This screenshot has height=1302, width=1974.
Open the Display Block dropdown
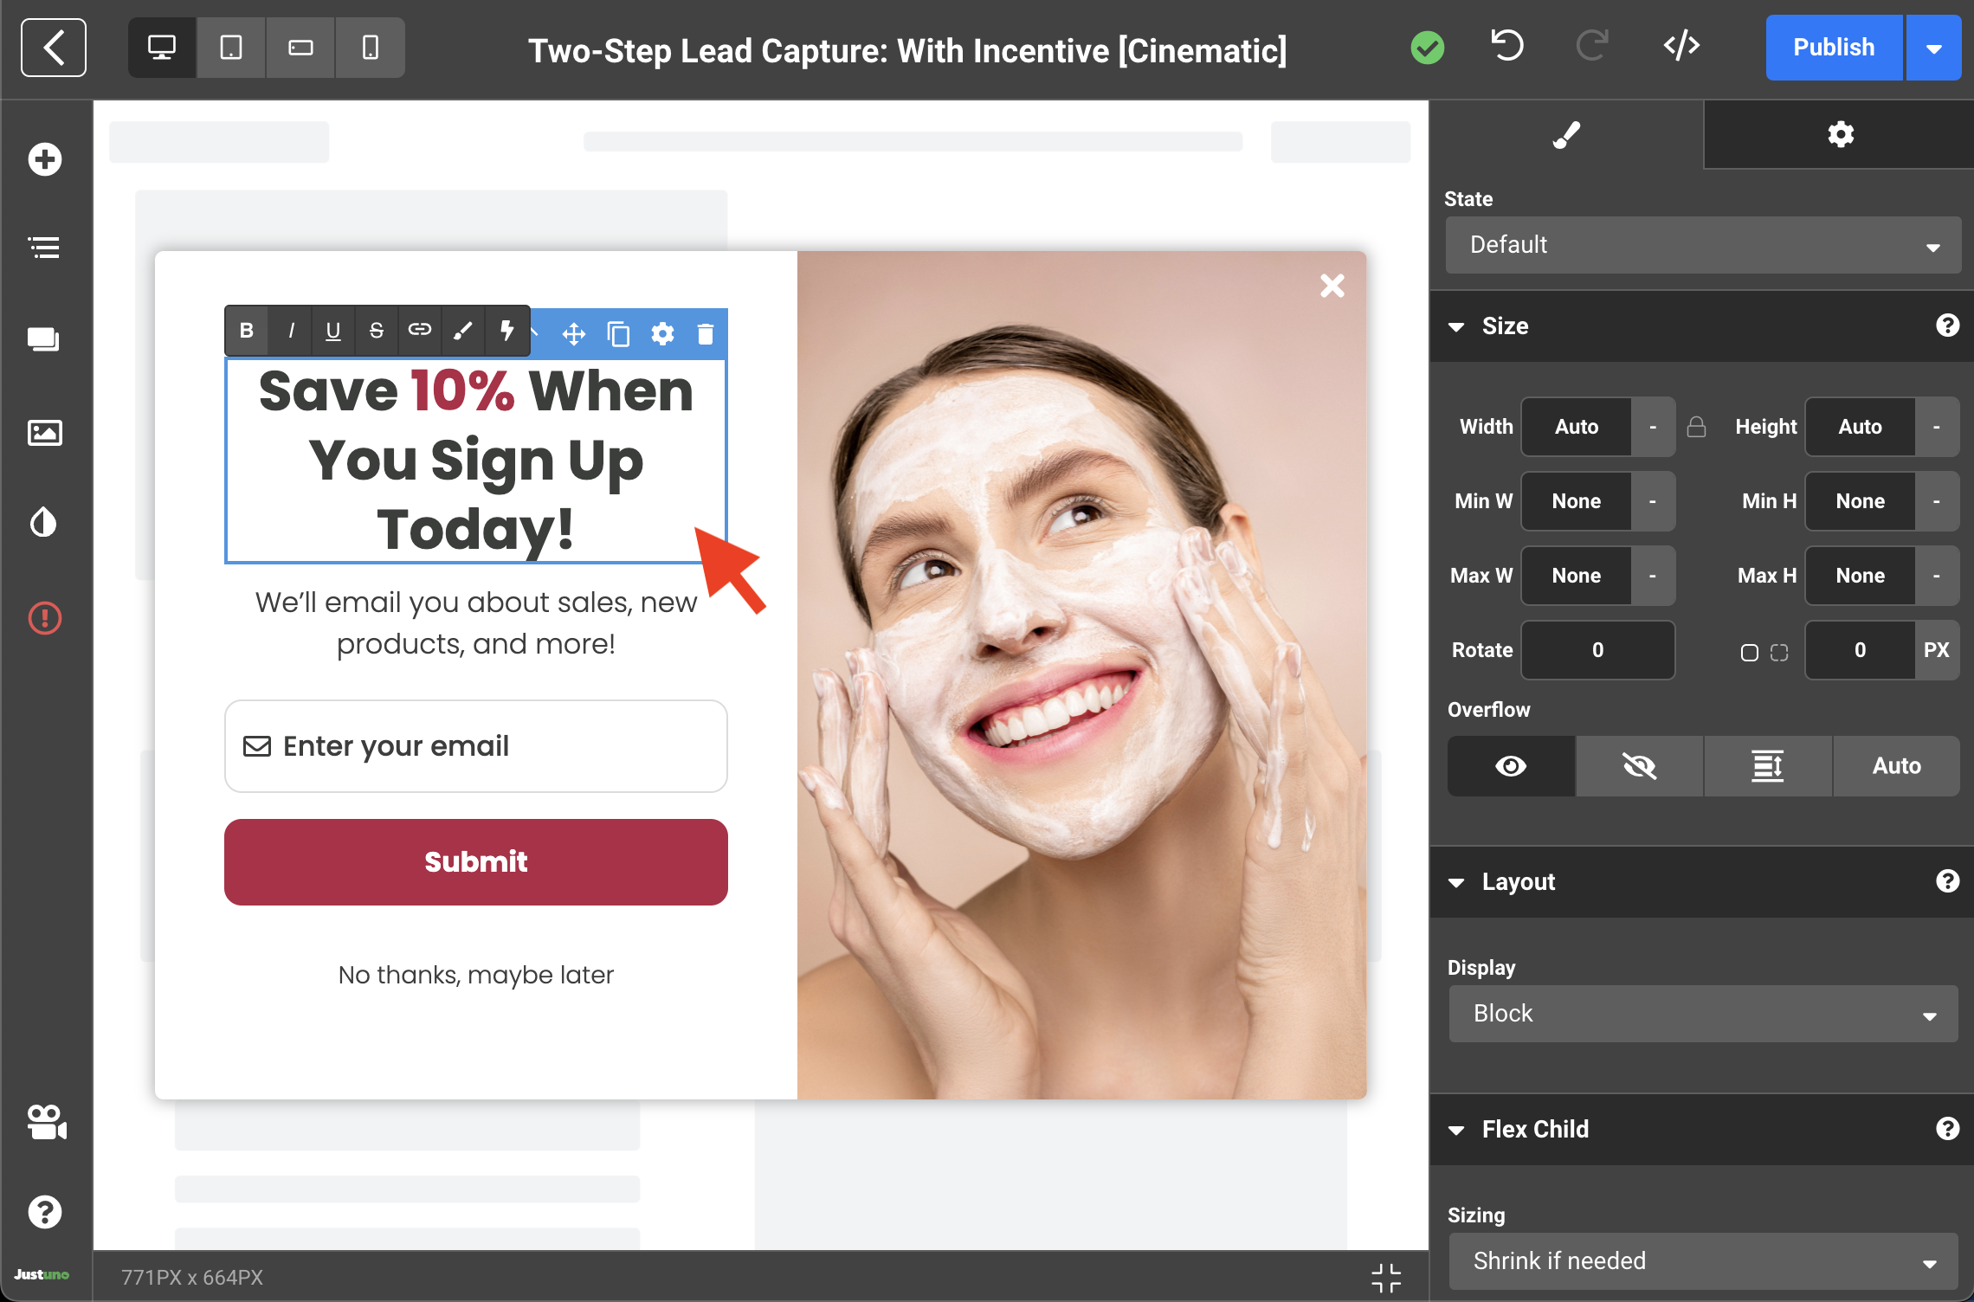[x=1702, y=1014]
